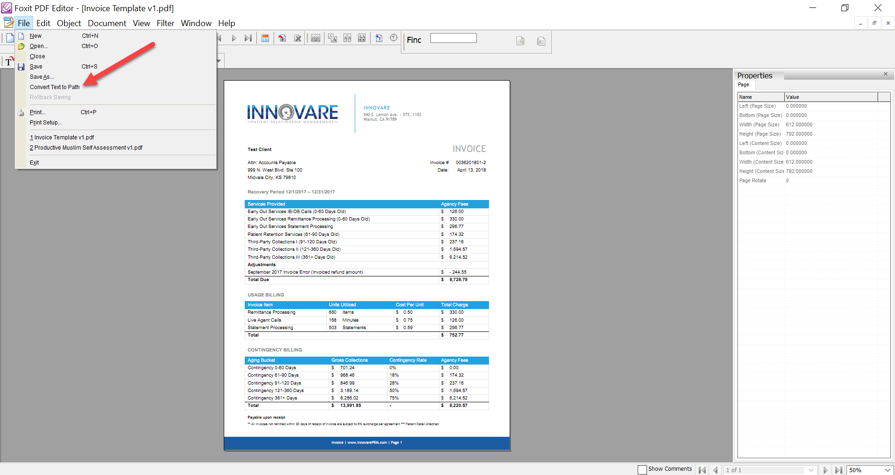
Task: Open the zoom level dropdown
Action: (888, 470)
